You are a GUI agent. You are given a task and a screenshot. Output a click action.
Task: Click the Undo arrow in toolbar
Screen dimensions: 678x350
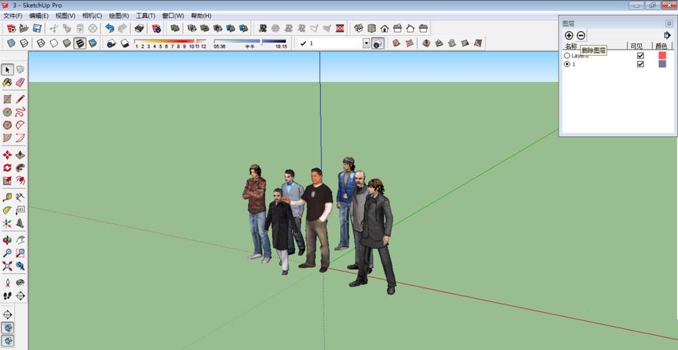[x=110, y=28]
